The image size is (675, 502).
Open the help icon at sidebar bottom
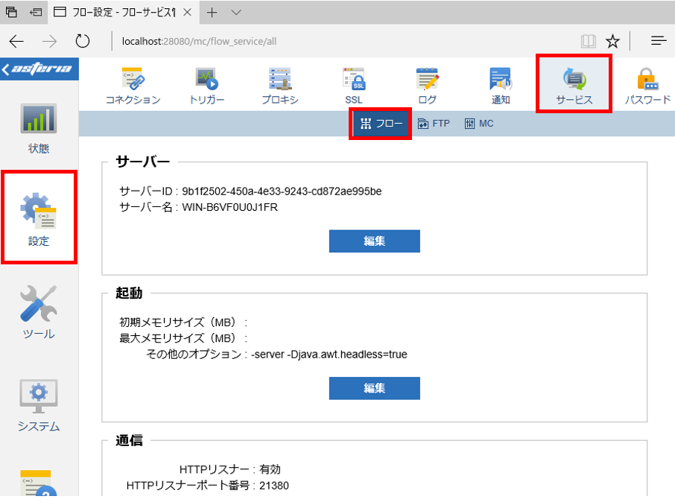tap(38, 483)
